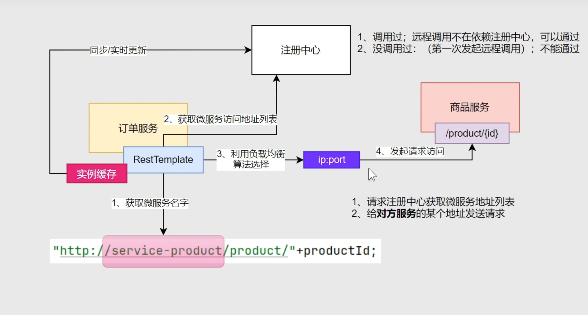This screenshot has height=315, width=588.
Task: Select the 没调用过 note line
Action: [468, 49]
